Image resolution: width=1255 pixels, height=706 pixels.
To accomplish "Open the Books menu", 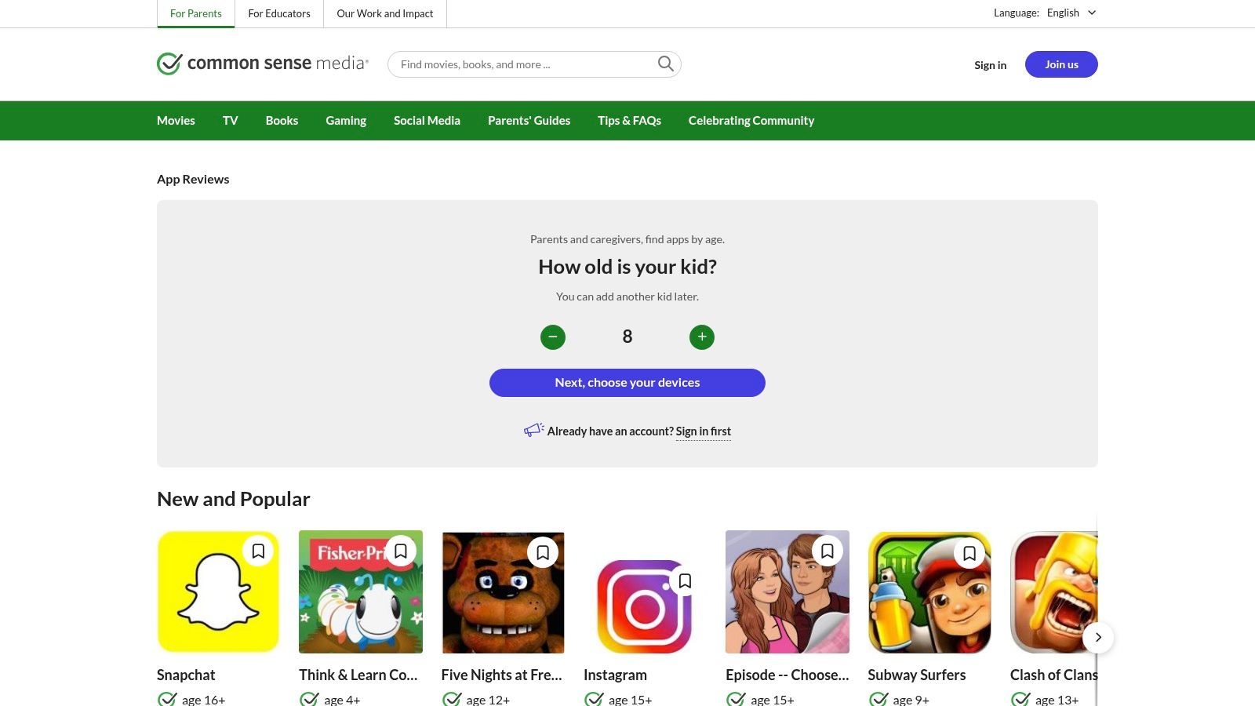I will [282, 121].
